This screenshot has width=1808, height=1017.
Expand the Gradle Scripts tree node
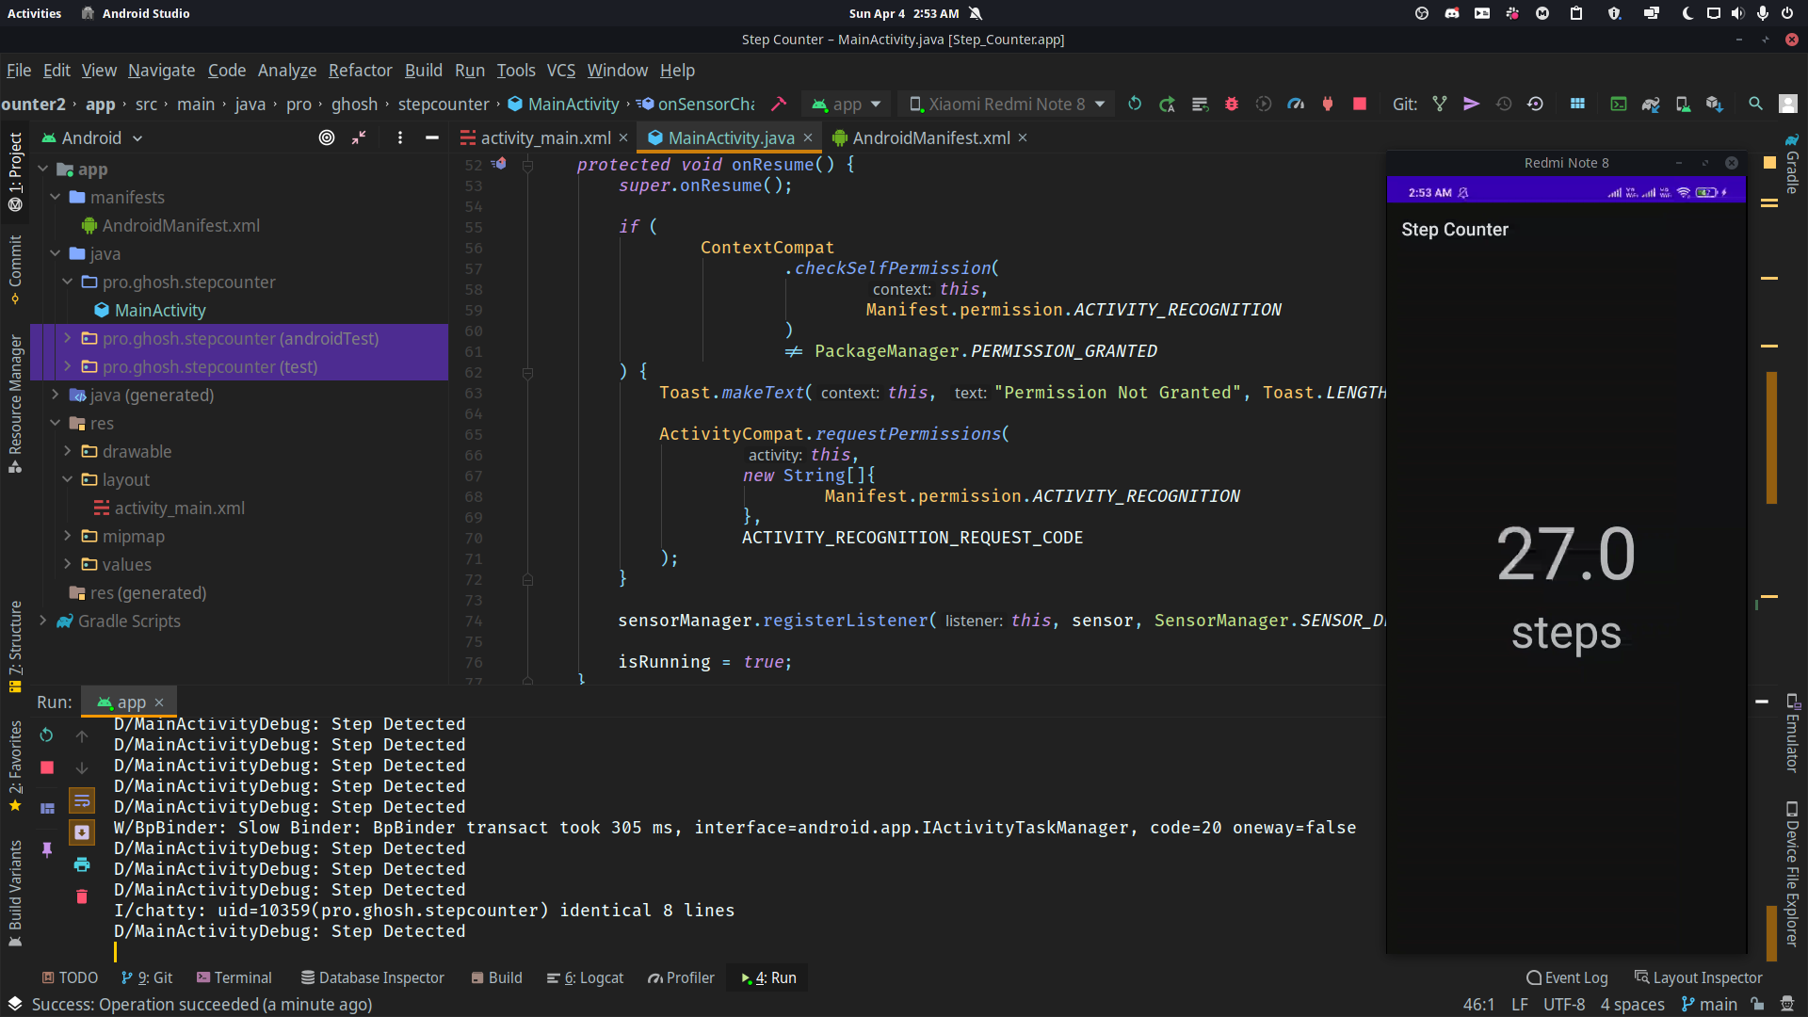(42, 621)
